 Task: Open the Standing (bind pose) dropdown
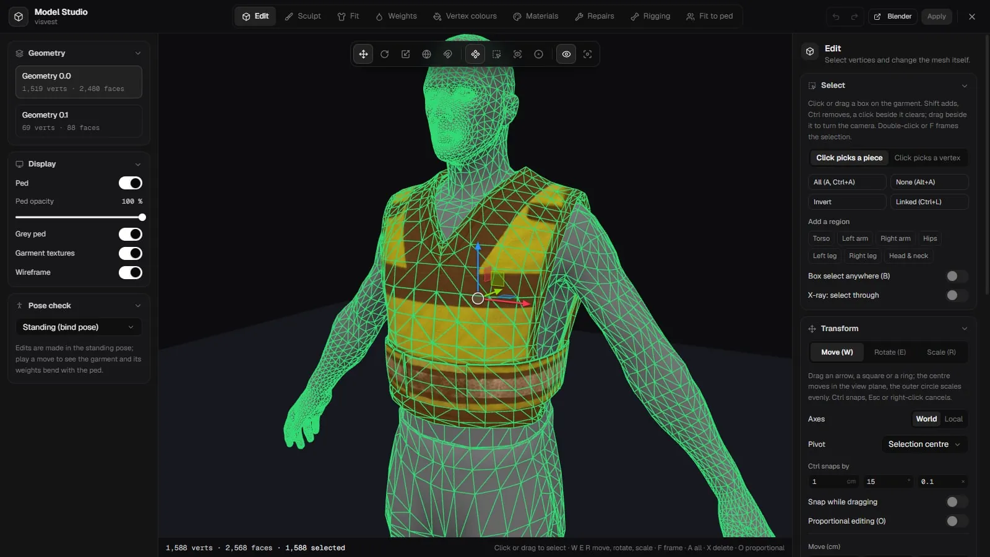point(79,327)
